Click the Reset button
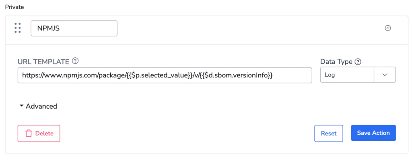Image resolution: width=412 pixels, height=160 pixels. click(328, 134)
